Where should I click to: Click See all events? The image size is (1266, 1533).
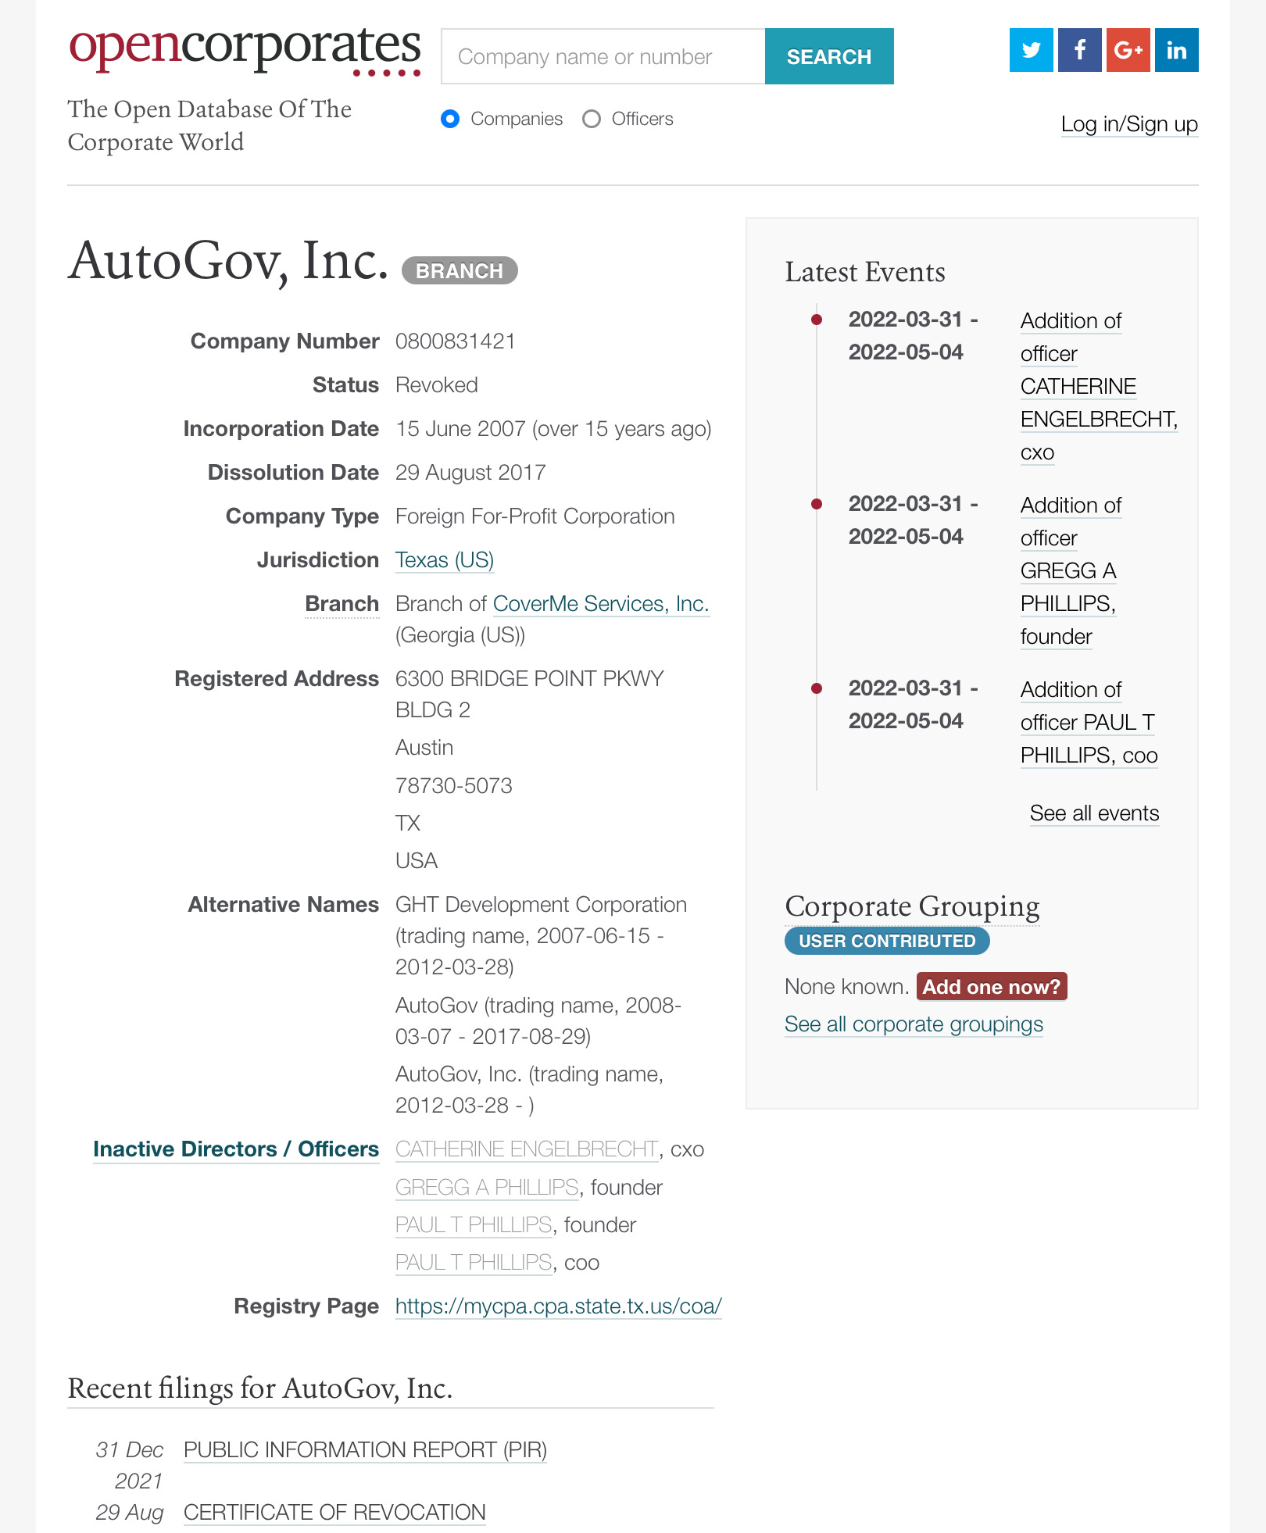[x=1093, y=813]
